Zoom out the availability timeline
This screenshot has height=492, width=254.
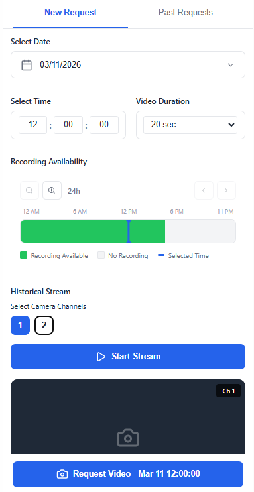[x=29, y=190]
